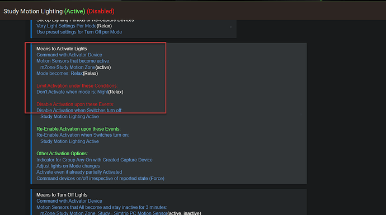The height and width of the screenshot is (215, 386).
Task: Open Disable Activation when Switches turn off
Action: [x=79, y=111]
